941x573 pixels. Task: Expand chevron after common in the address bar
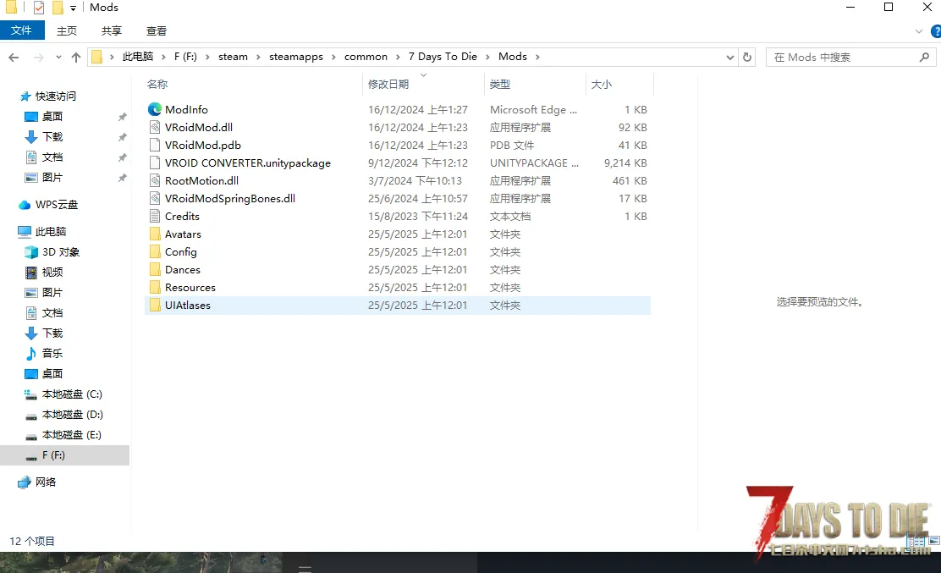397,57
